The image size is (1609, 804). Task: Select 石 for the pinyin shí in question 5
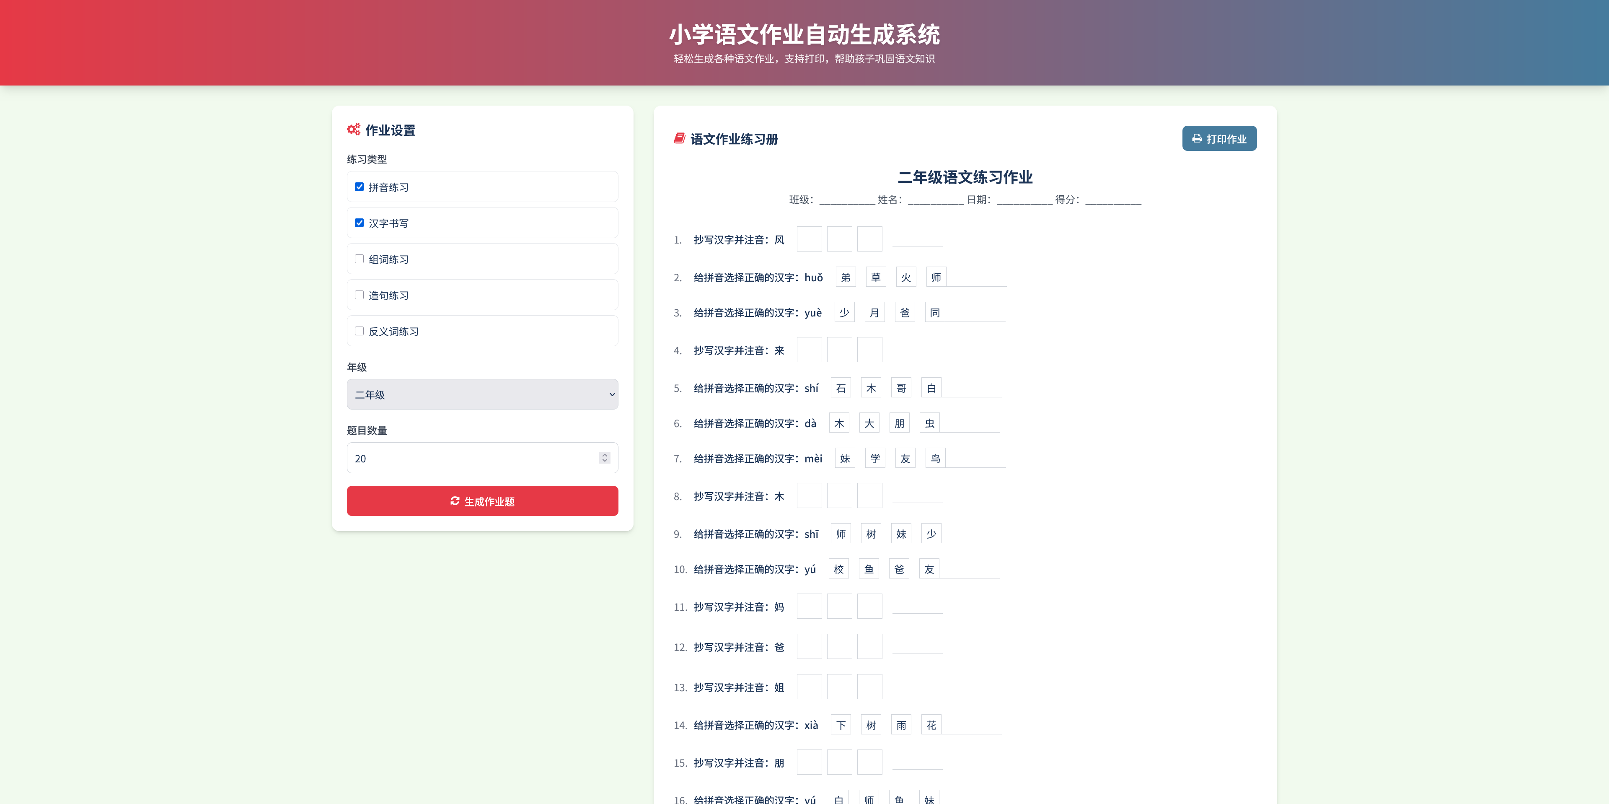tap(841, 387)
